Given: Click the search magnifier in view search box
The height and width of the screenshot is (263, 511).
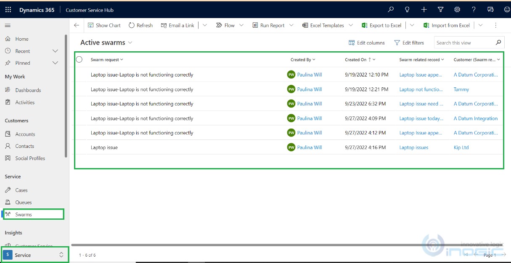Looking at the screenshot, I should click(x=498, y=42).
